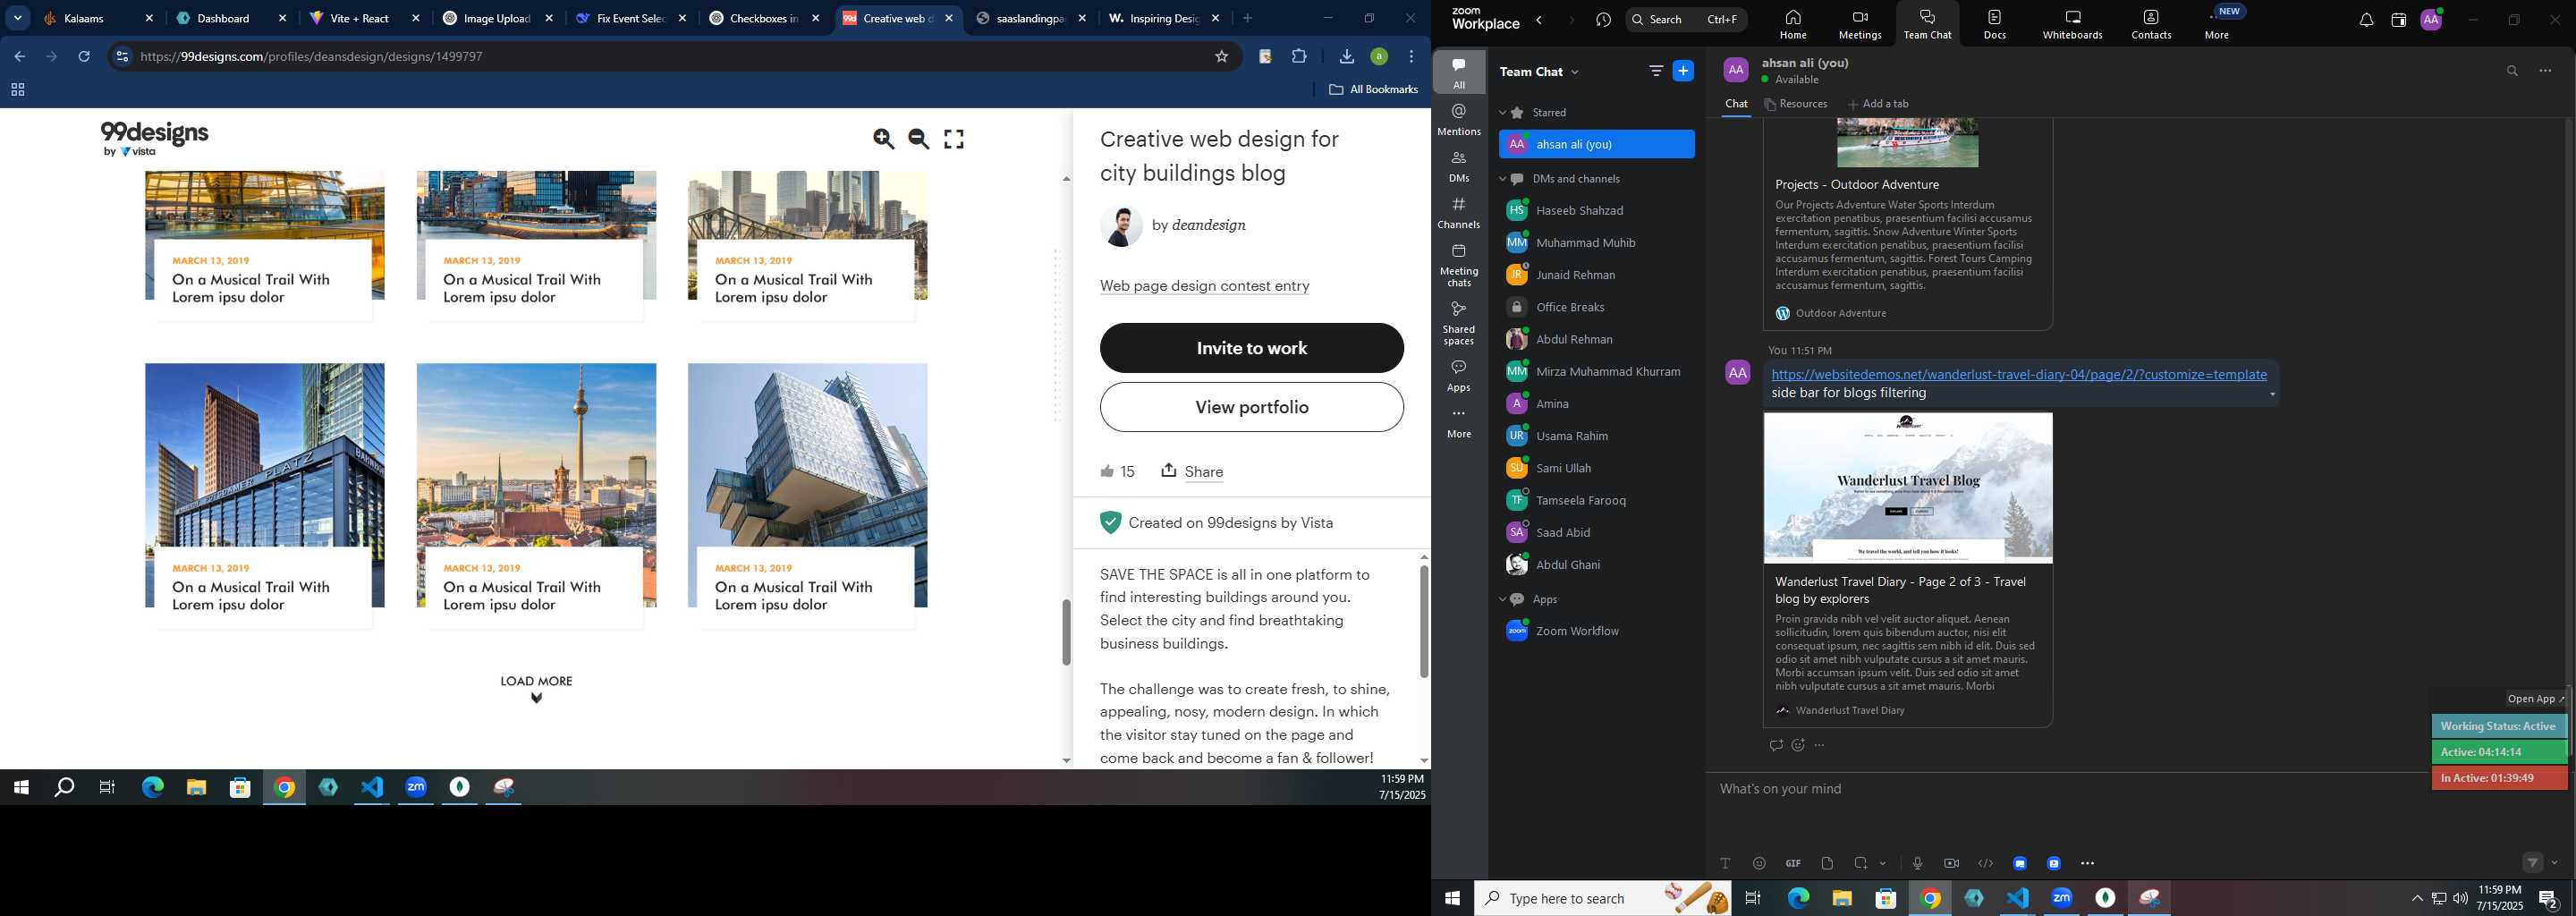Record an audio message microphone icon
Image resolution: width=2576 pixels, height=916 pixels.
click(x=1917, y=863)
